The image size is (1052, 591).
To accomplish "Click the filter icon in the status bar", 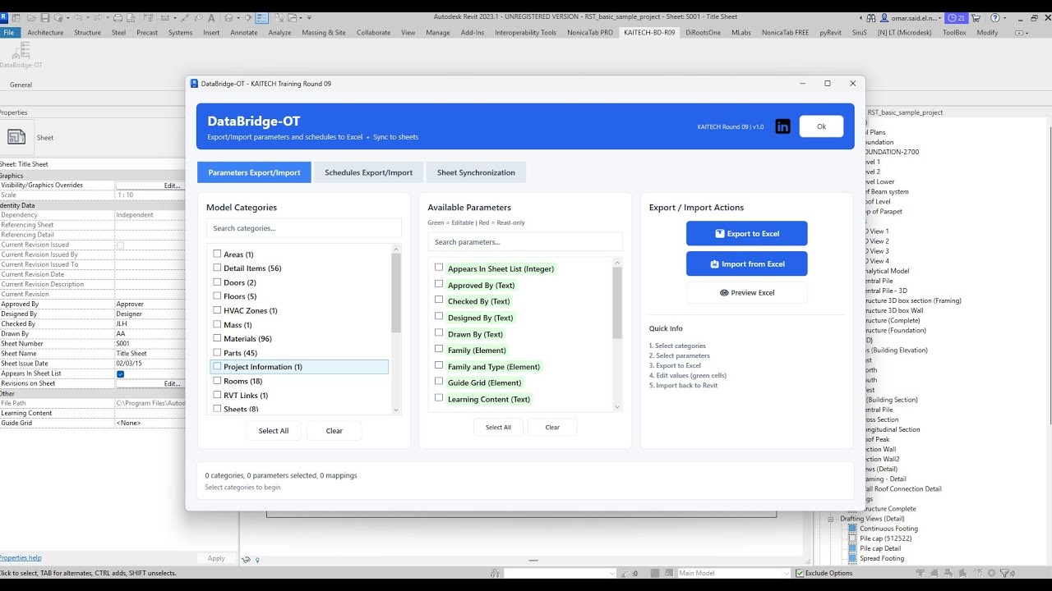I will coord(1005,573).
